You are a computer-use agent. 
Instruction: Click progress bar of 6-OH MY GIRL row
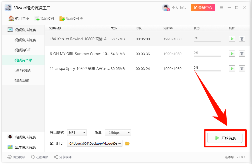[x=207, y=56]
